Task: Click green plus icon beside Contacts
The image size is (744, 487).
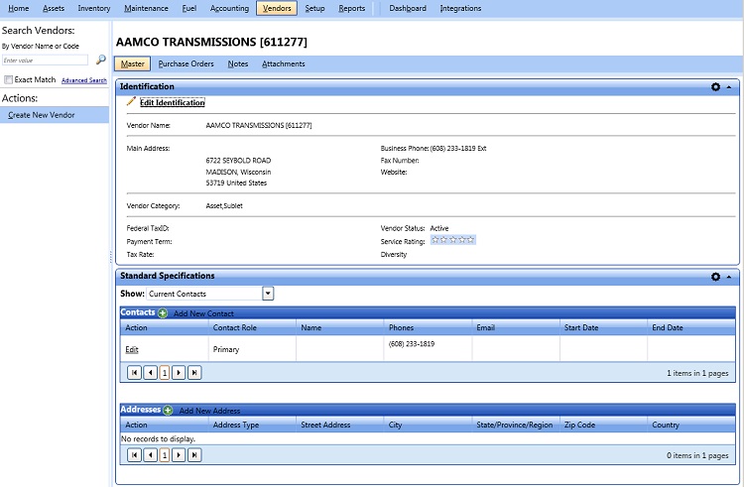Action: coord(163,313)
